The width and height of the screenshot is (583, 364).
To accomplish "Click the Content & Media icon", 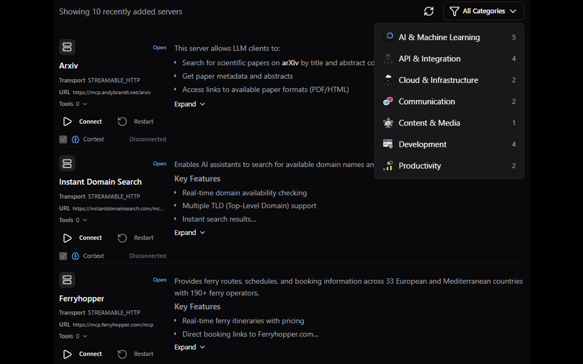I will [388, 122].
